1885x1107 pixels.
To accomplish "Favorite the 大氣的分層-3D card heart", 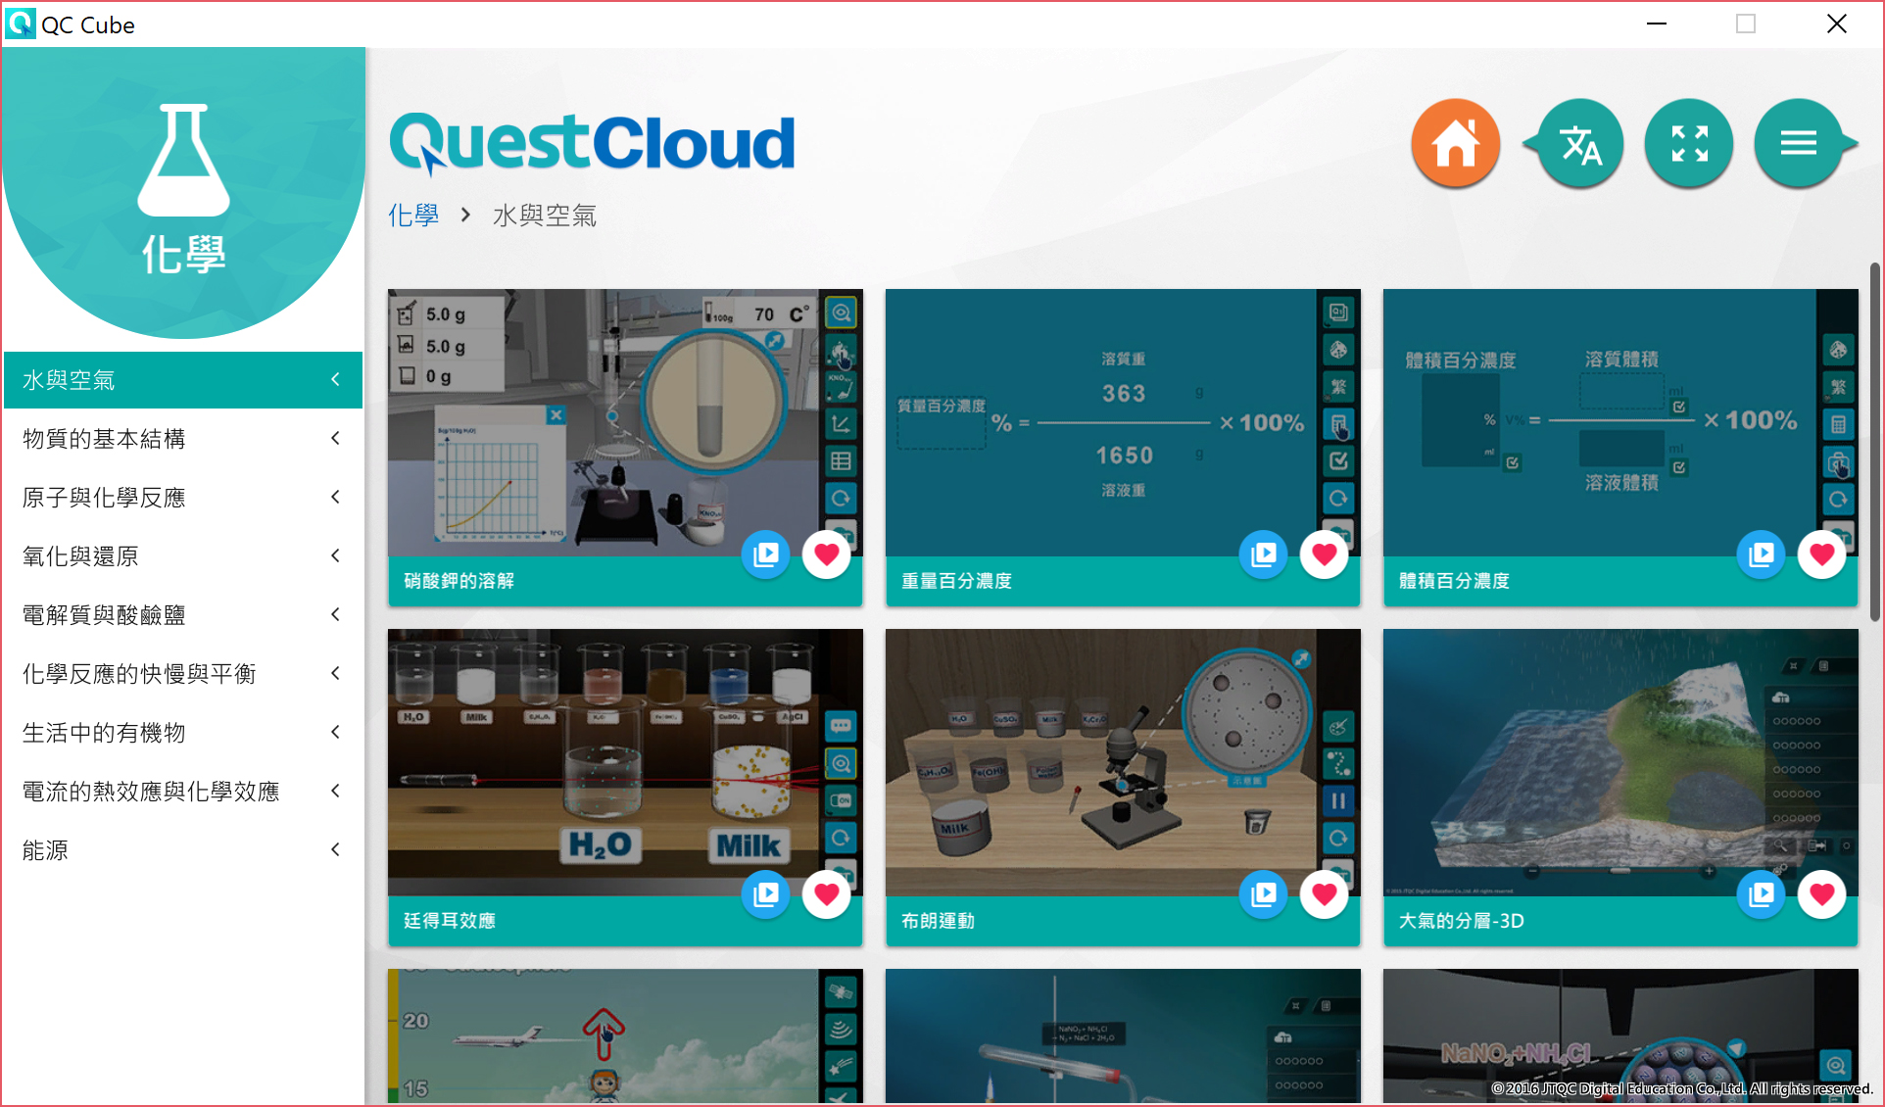I will coord(1822,894).
